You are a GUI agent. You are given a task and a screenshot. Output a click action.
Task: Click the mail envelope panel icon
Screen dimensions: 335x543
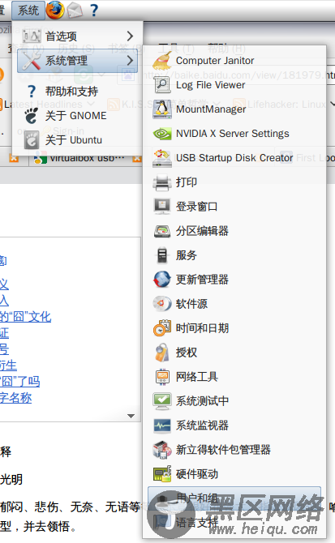pyautogui.click(x=75, y=10)
